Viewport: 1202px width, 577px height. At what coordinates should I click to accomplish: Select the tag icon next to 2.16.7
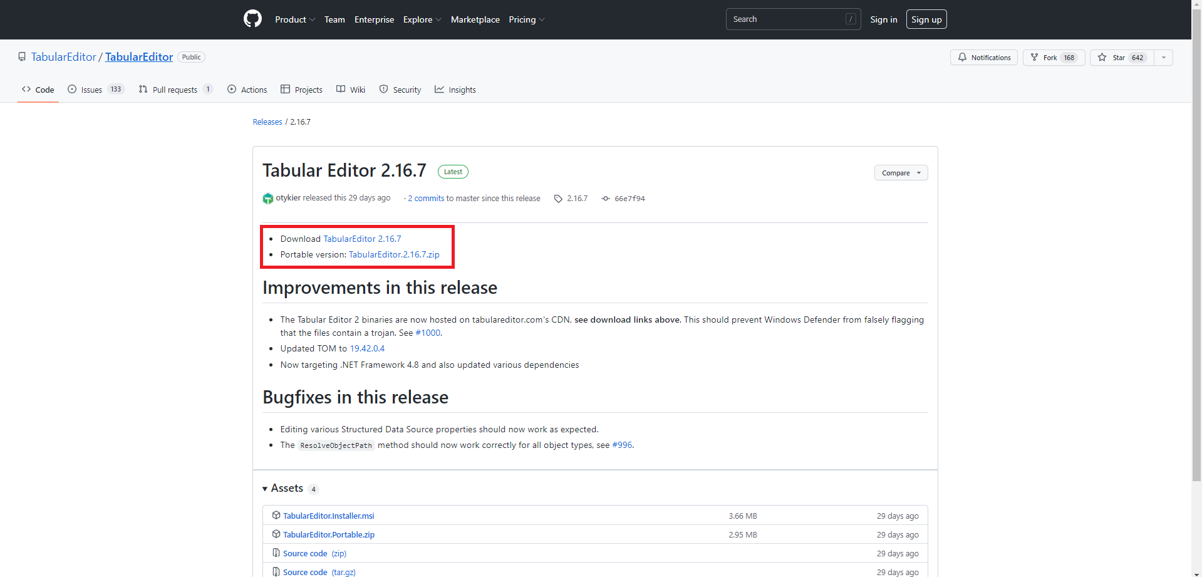point(558,199)
